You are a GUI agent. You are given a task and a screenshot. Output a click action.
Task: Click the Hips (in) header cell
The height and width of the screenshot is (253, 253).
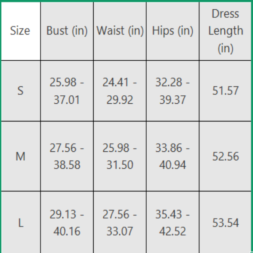point(172,31)
